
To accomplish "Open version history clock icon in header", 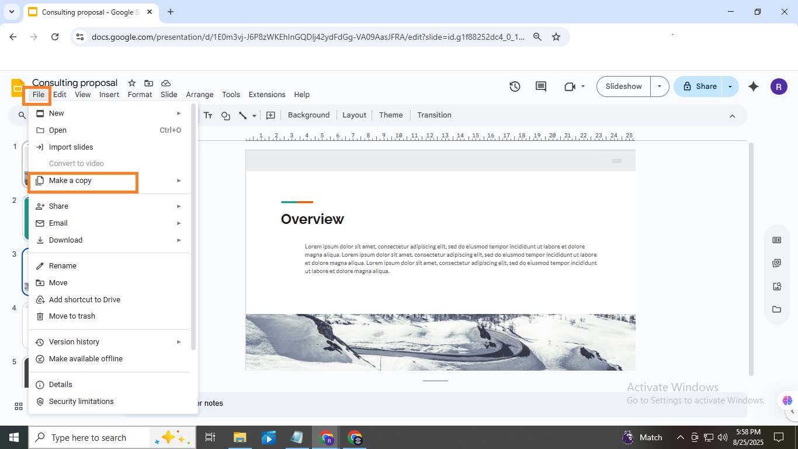I will (x=515, y=87).
